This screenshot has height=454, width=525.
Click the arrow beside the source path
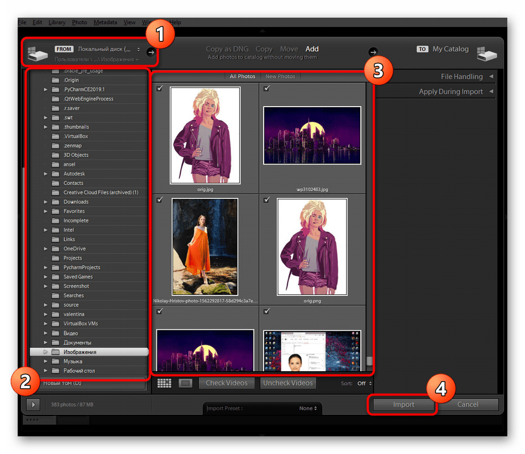click(x=150, y=52)
